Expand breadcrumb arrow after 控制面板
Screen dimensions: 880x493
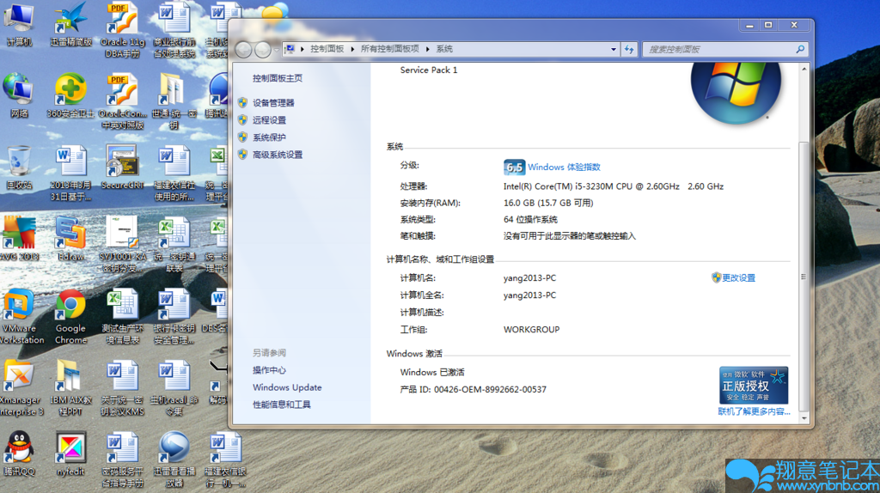[352, 49]
